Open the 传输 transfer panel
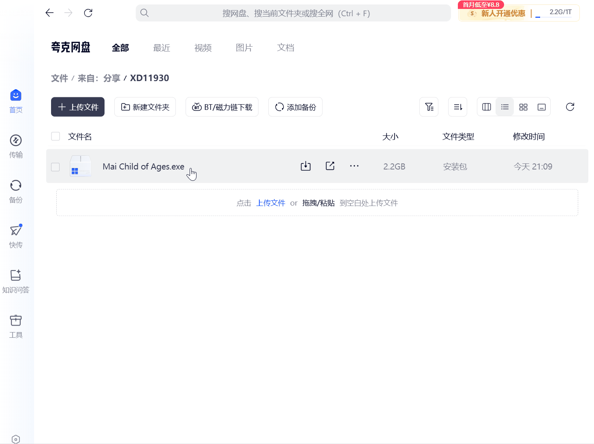The image size is (594, 444). click(x=16, y=146)
